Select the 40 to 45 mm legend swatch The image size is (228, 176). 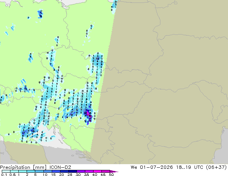[97, 171]
